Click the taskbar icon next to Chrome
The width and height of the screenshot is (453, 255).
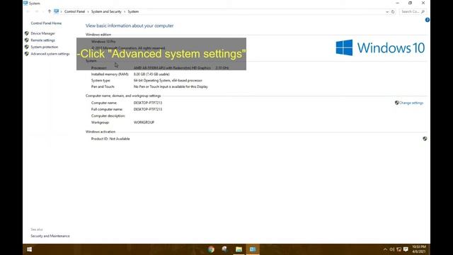click(x=225, y=249)
